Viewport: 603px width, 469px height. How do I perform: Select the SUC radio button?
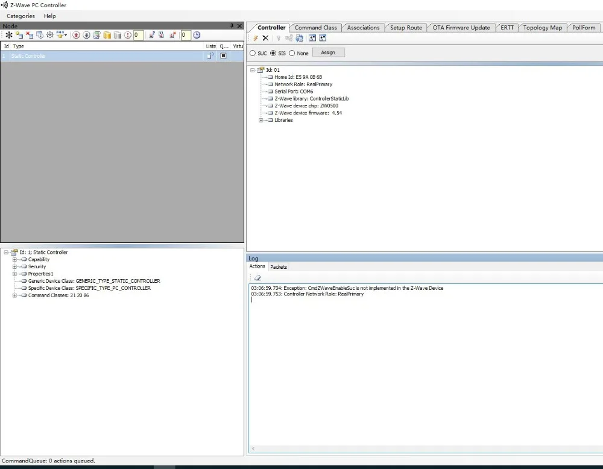click(x=253, y=53)
